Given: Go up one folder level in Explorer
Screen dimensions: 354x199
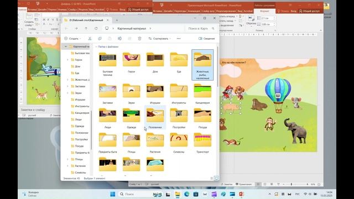Looking at the screenshot, I should pos(86,28).
